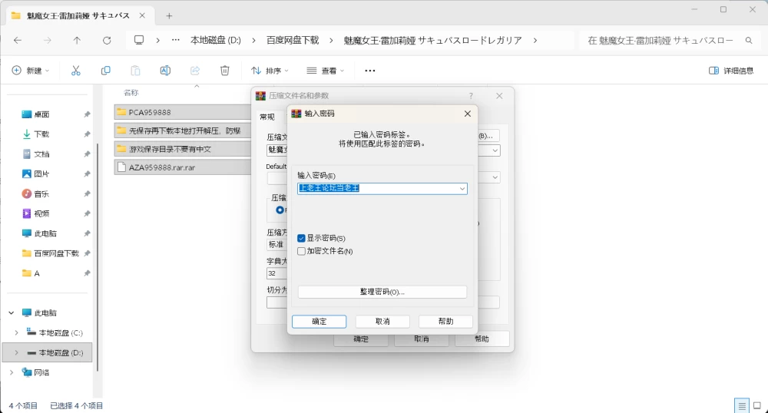Click the PC monitor icon in address bar
768x413 pixels.
[139, 40]
